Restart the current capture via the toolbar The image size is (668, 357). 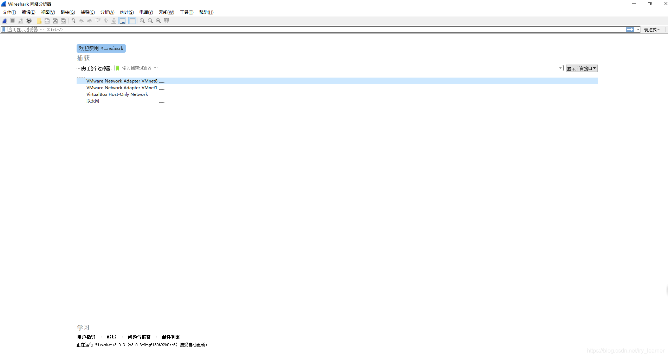tap(21, 21)
